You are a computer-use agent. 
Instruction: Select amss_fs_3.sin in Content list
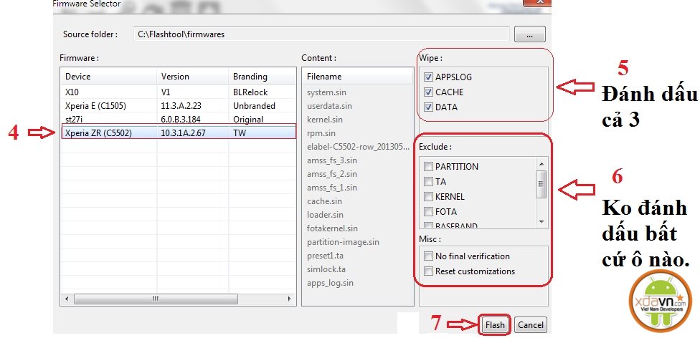click(x=331, y=160)
